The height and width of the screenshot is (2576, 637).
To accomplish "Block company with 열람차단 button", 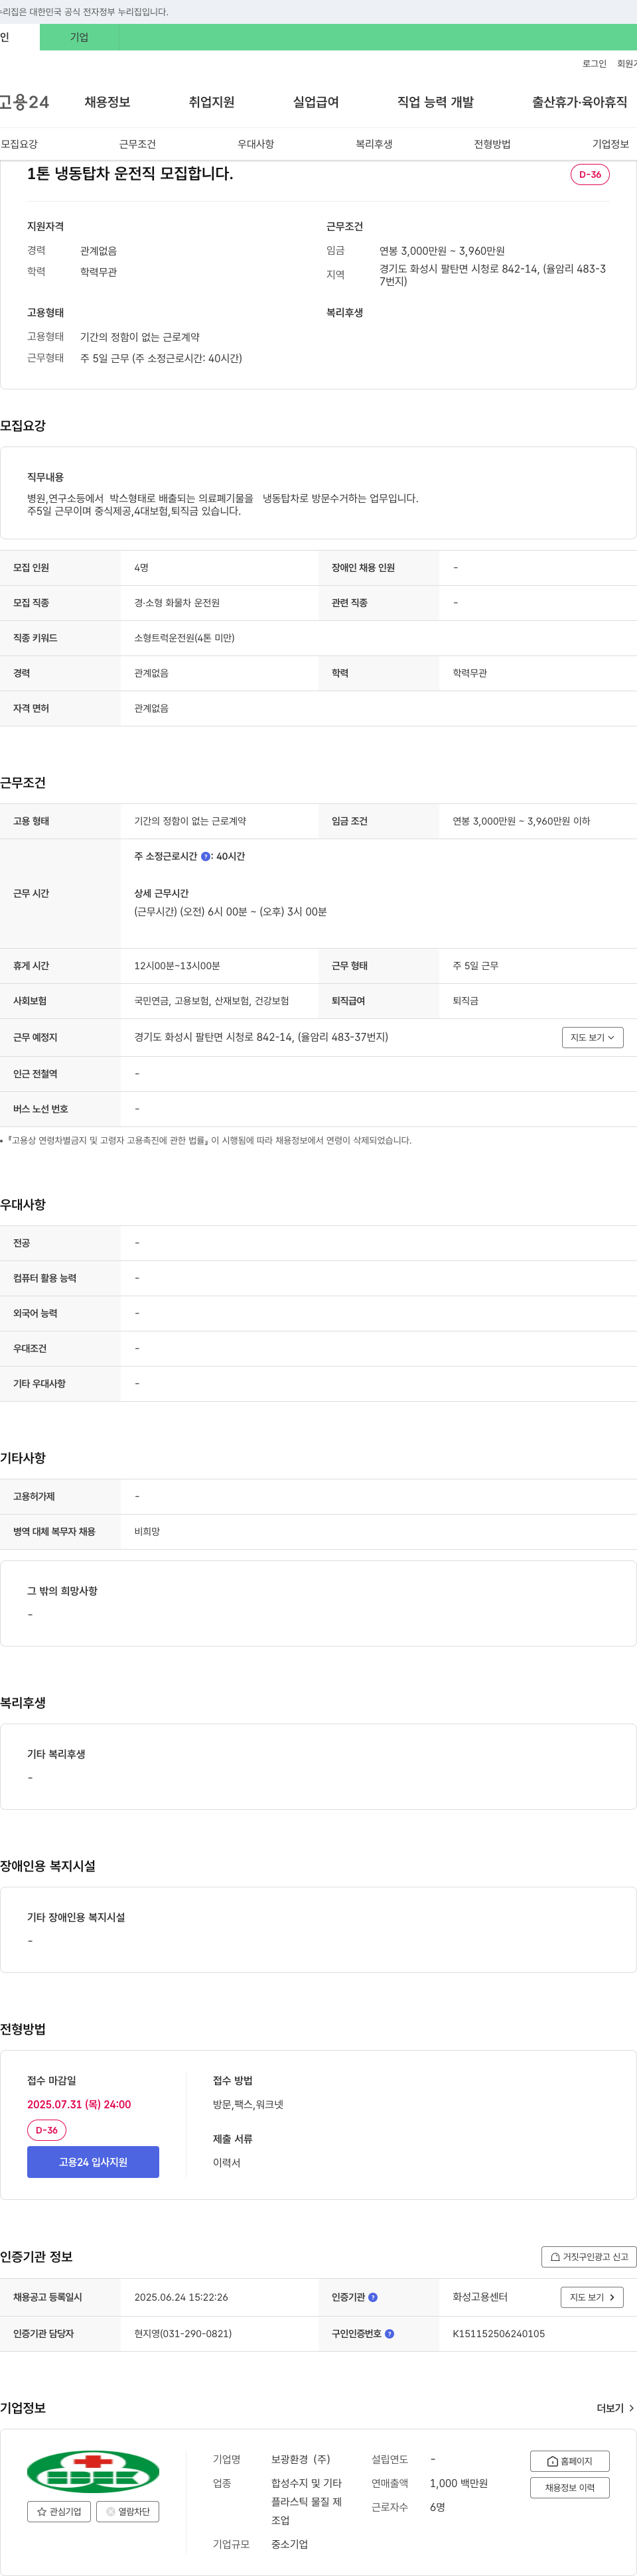I will point(127,2511).
